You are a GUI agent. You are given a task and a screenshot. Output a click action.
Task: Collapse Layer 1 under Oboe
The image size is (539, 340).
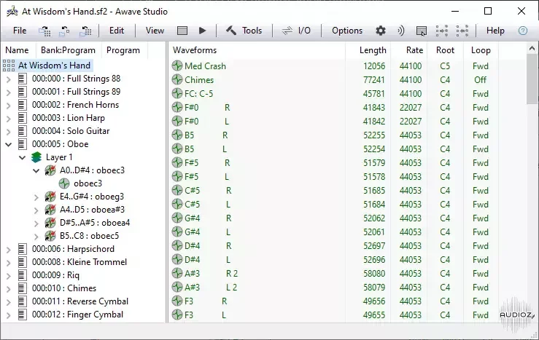coord(23,157)
